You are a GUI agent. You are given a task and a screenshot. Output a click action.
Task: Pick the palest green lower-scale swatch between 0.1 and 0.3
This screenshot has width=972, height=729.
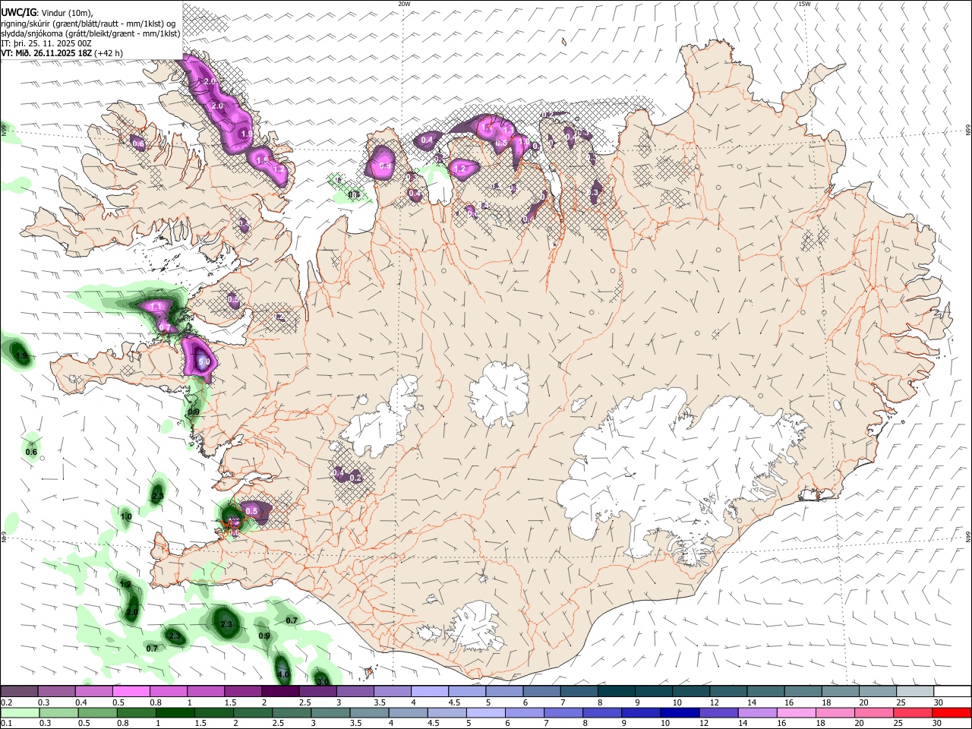[x=20, y=712]
